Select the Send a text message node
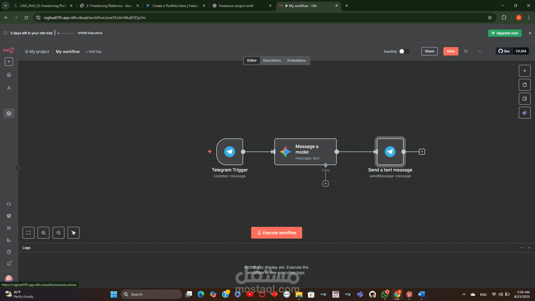535x301 pixels. (x=390, y=152)
